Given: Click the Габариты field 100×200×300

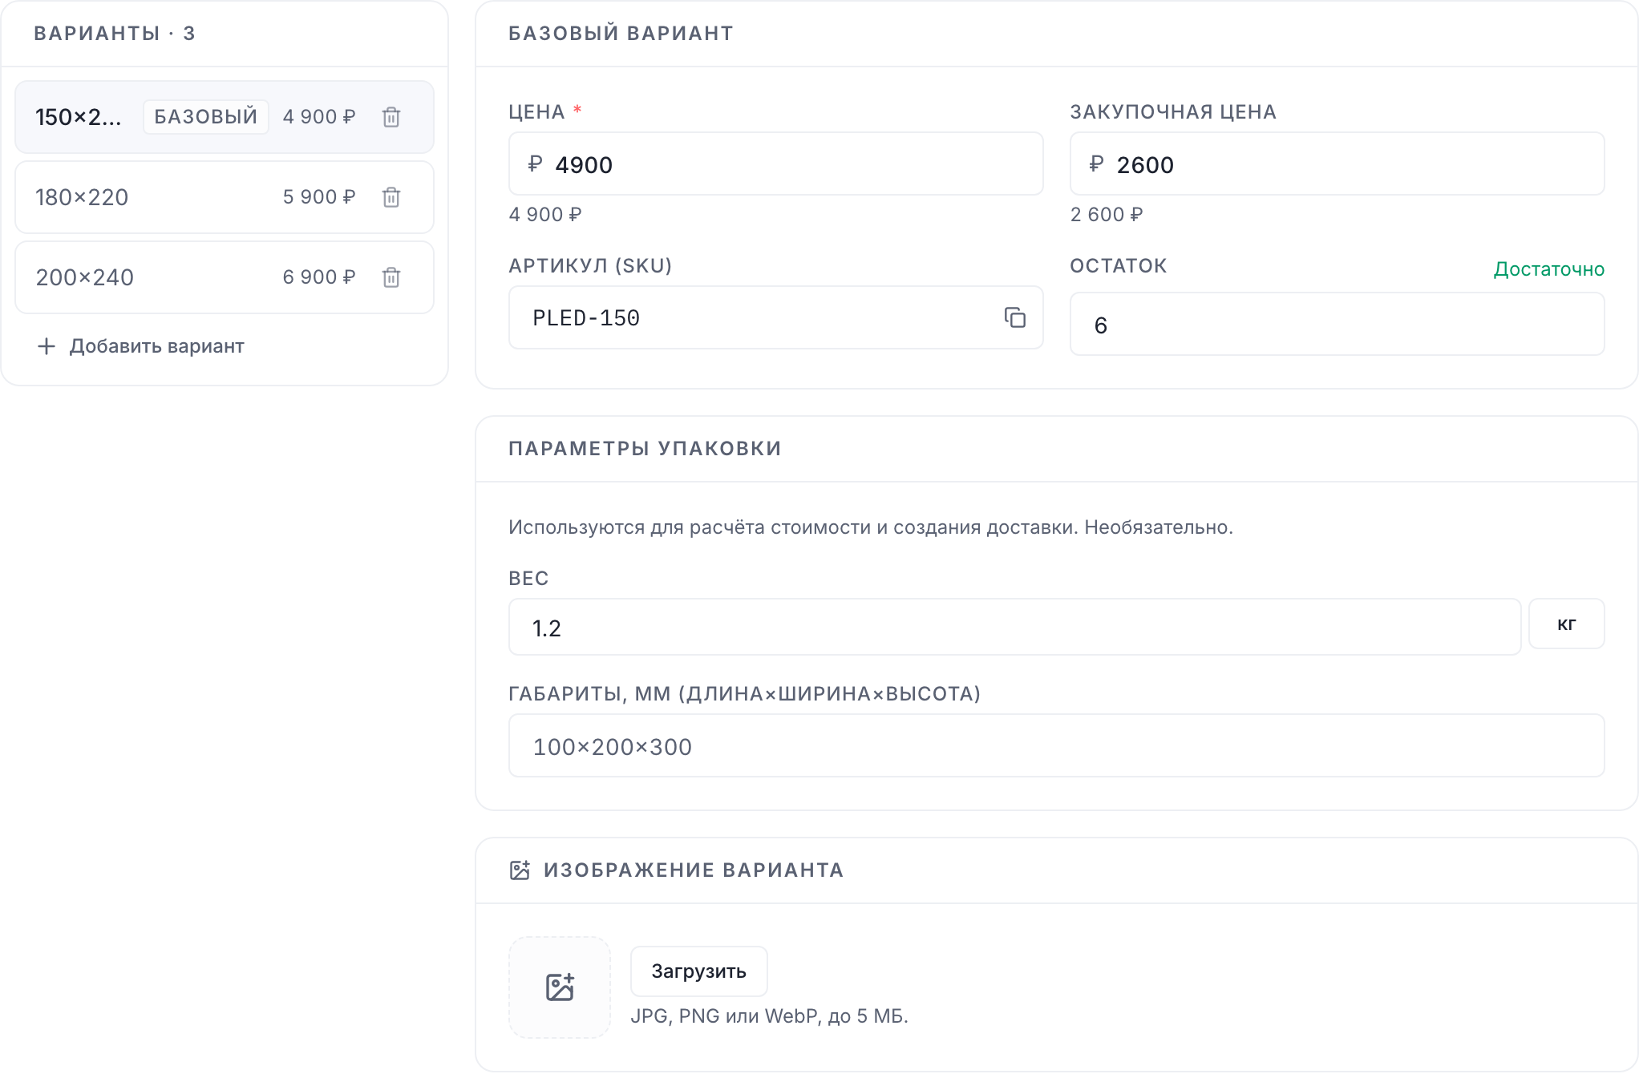Looking at the screenshot, I should [x=1057, y=745].
